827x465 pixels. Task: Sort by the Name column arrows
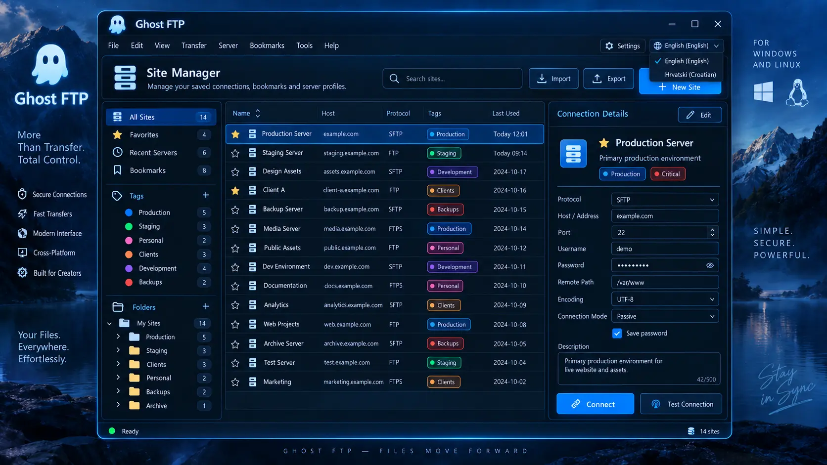click(258, 114)
